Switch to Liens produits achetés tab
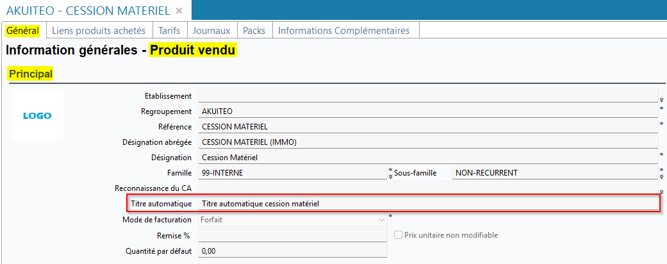This screenshot has height=264, width=667. [x=99, y=31]
